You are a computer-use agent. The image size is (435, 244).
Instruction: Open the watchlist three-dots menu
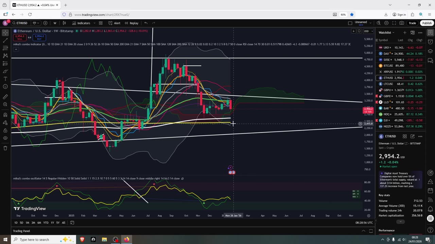420,33
